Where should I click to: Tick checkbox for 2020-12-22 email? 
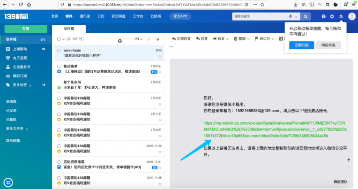(x=59, y=146)
